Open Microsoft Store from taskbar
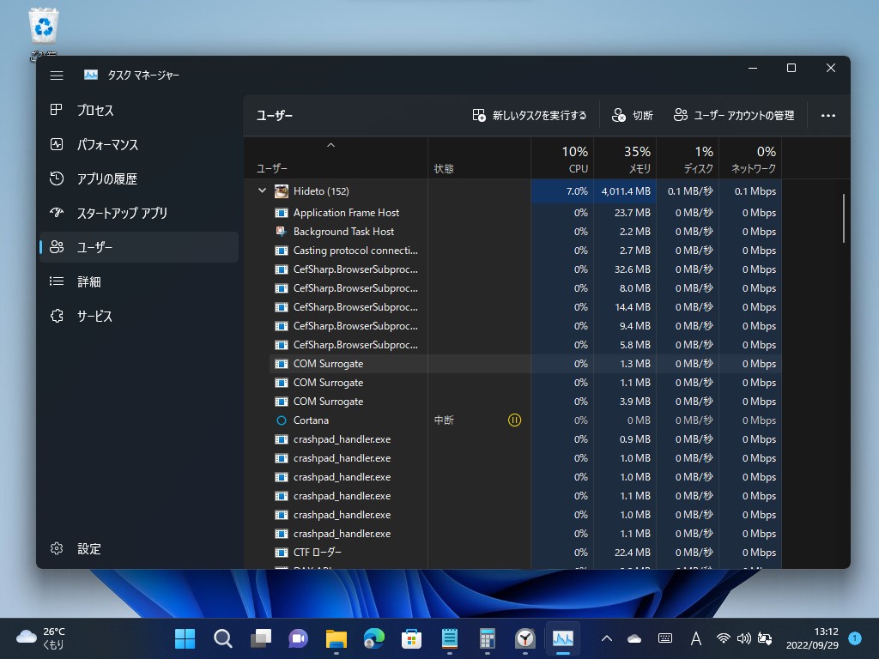This screenshot has width=879, height=659. coord(411,638)
